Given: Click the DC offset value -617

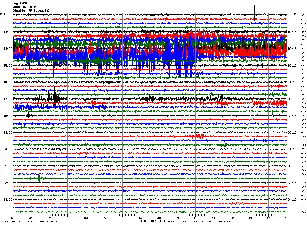Looking at the screenshot, I should point(303,128).
